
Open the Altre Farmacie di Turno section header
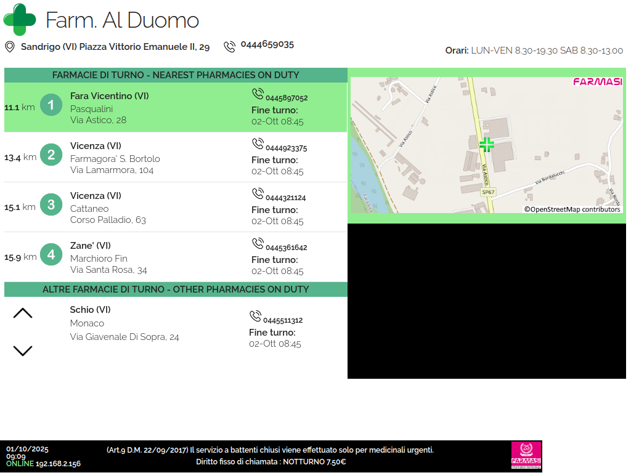pos(176,289)
